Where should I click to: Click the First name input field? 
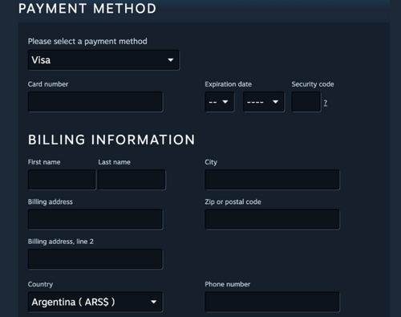62,180
